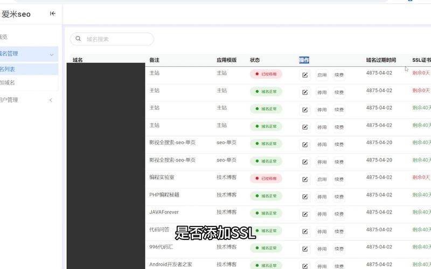This screenshot has height=269, width=431.
Task: Enable the 编程实验室 domain with 启用
Action: [322, 179]
